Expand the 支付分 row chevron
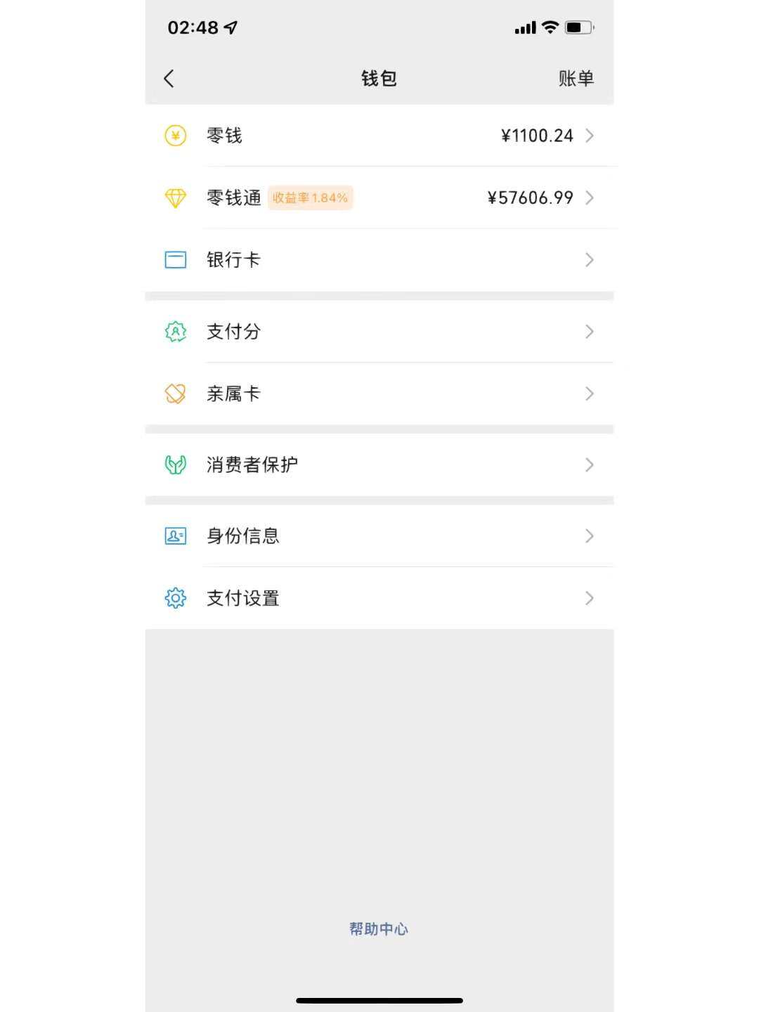 point(590,332)
